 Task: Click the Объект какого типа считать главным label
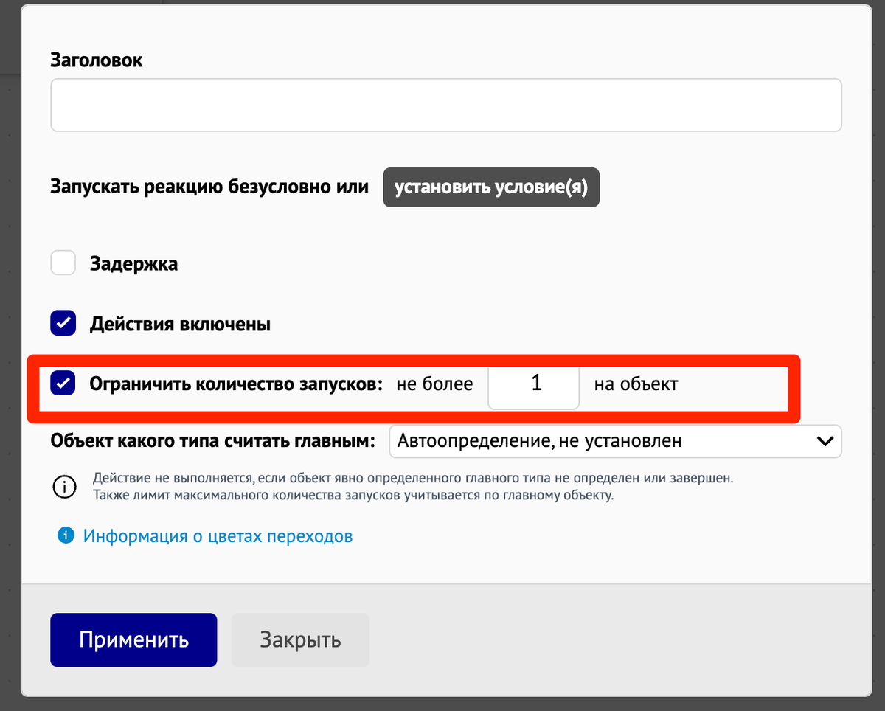tap(213, 441)
